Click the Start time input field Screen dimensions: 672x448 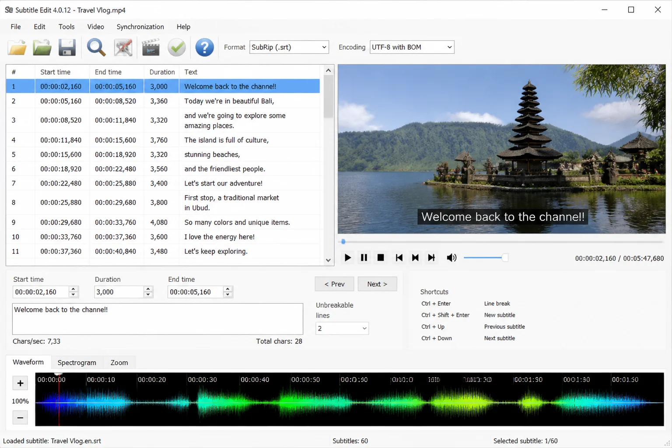point(41,292)
